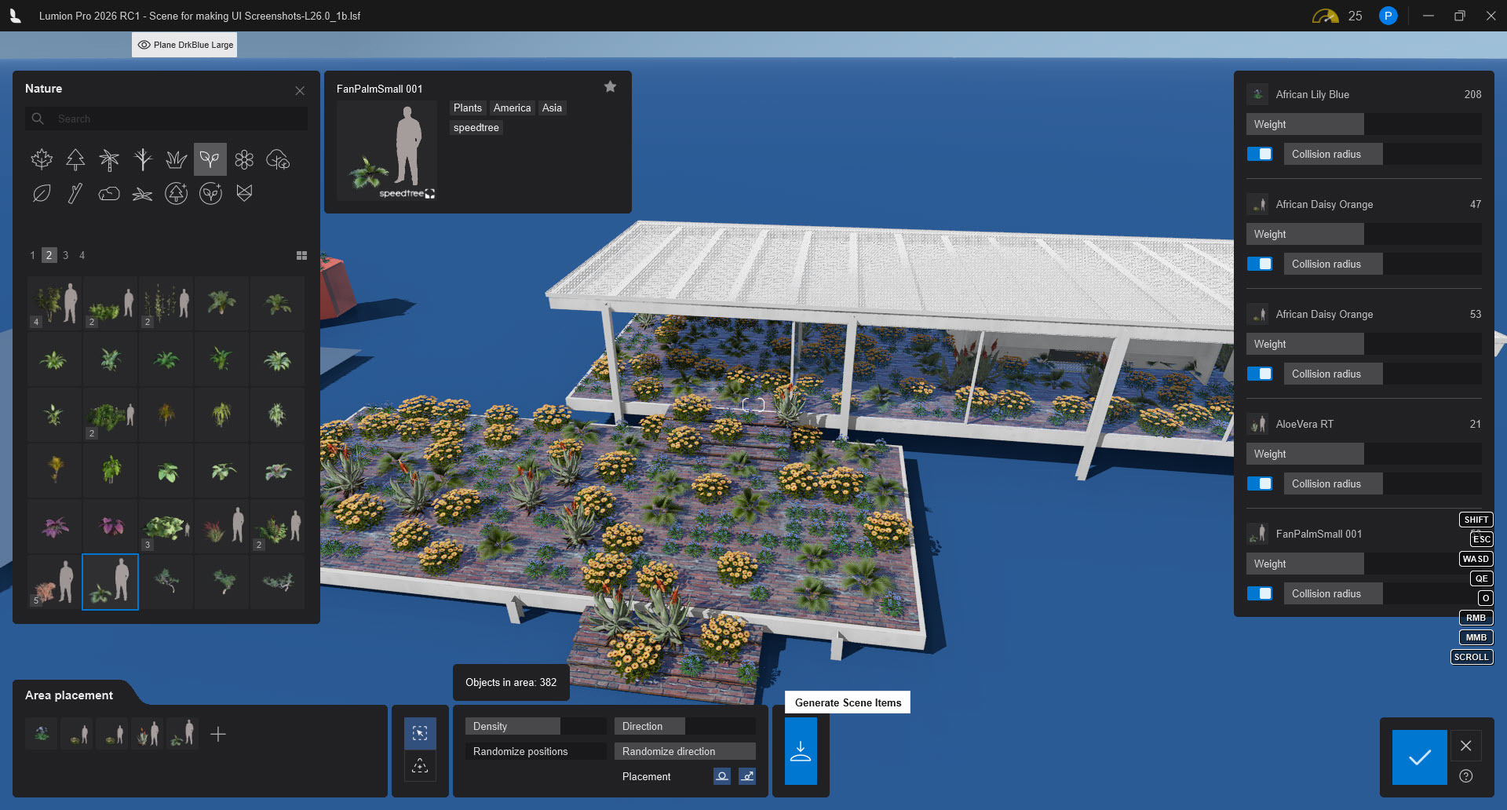The height and width of the screenshot is (810, 1507).
Task: Open the help question mark icon
Action: coord(1465,776)
